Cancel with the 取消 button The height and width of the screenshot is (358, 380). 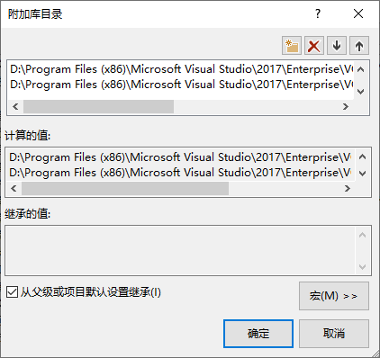tap(334, 334)
